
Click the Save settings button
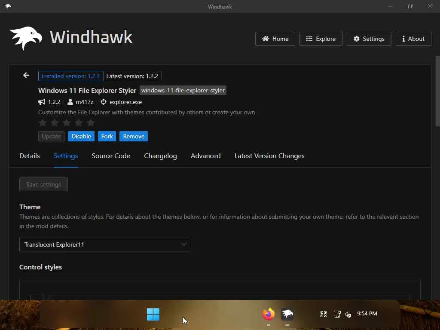point(43,184)
